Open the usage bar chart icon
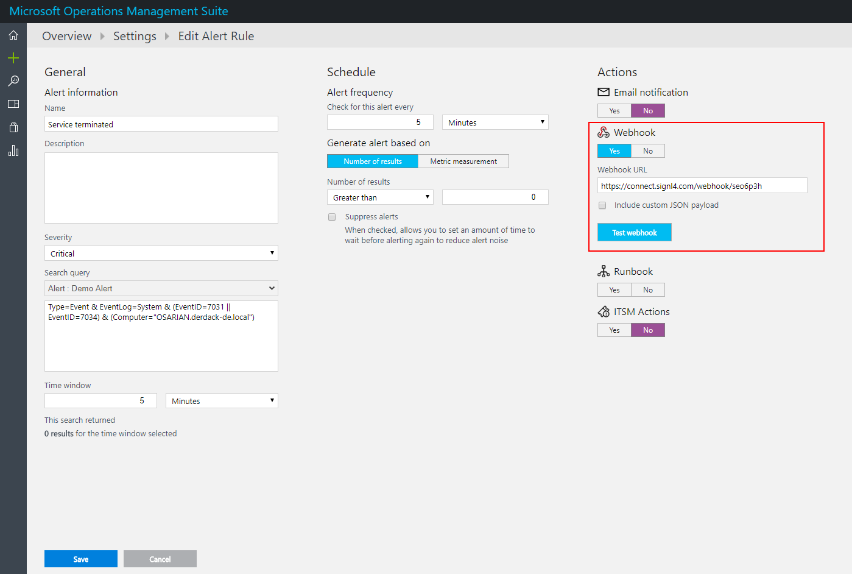The width and height of the screenshot is (852, 574). click(13, 151)
